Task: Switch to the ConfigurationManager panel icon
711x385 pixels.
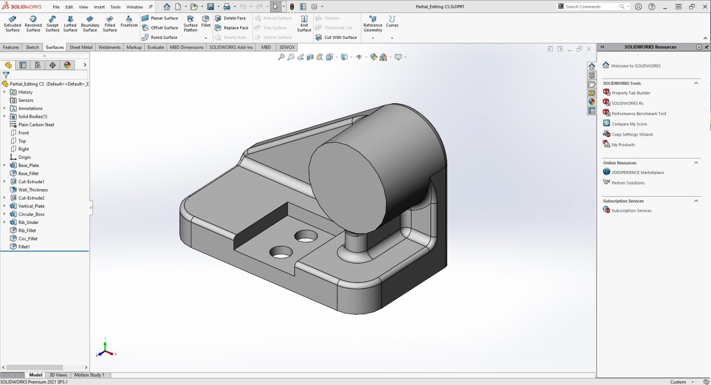Action: 37,65
